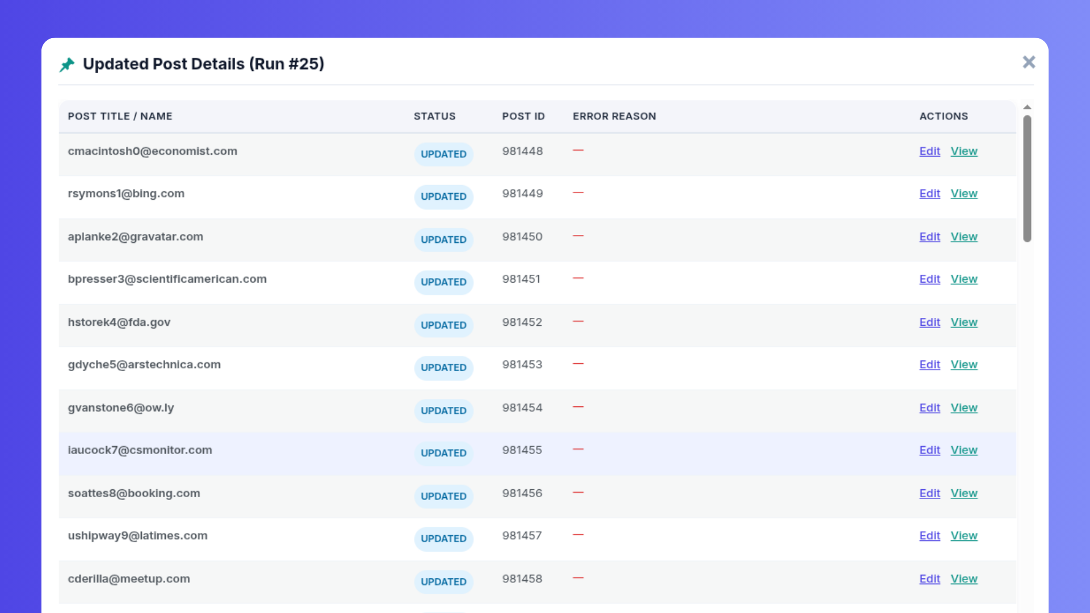Viewport: 1090px width, 613px height.
Task: Edit the aplanke2@gravatar.com post
Action: click(x=929, y=237)
